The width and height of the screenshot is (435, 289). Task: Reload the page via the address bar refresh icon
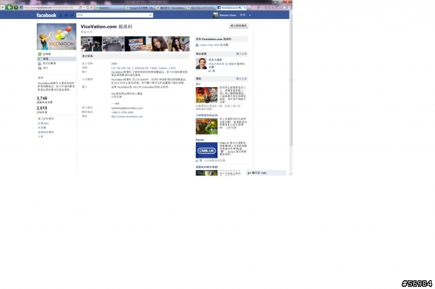click(x=88, y=7)
